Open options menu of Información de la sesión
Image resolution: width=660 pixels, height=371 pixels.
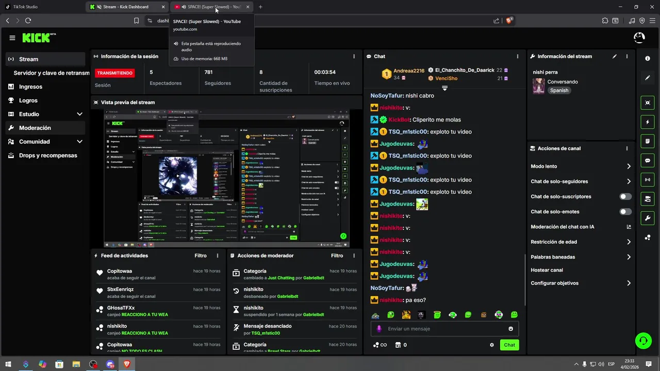pos(354,56)
